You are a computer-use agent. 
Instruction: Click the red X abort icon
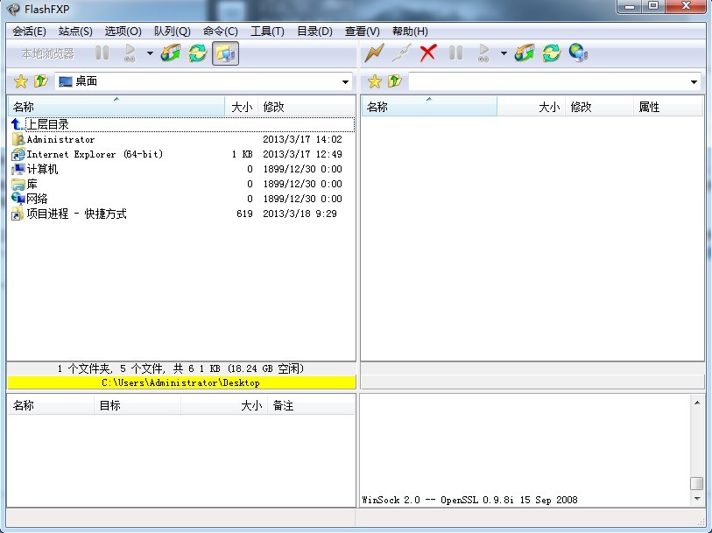(x=428, y=53)
